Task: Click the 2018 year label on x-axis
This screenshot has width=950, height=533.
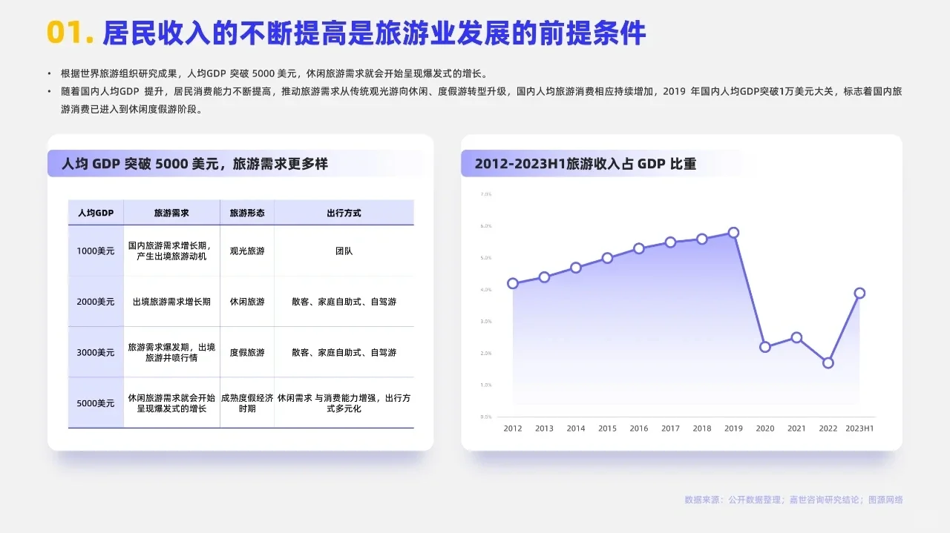Action: pyautogui.click(x=701, y=428)
